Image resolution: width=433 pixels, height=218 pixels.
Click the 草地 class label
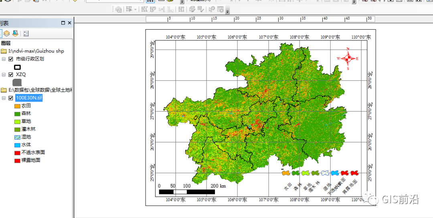pos(26,121)
